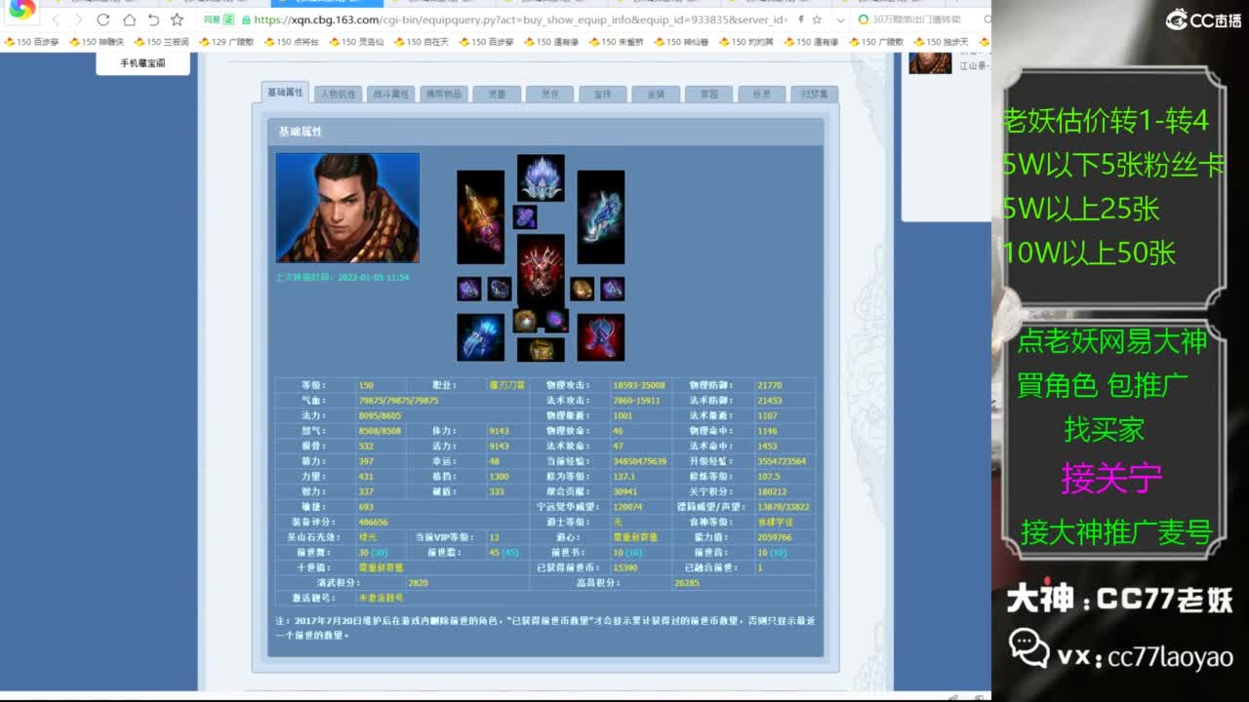Image resolution: width=1249 pixels, height=702 pixels.
Task: Click the physical defense value 21770
Action: point(770,385)
